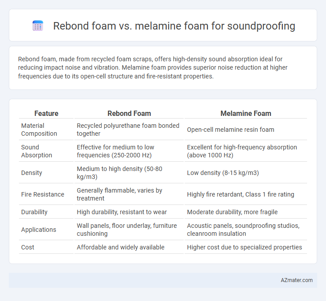The width and height of the screenshot is (326, 301).
Task: Select the 'Durability' row label
Action: [x=34, y=212]
